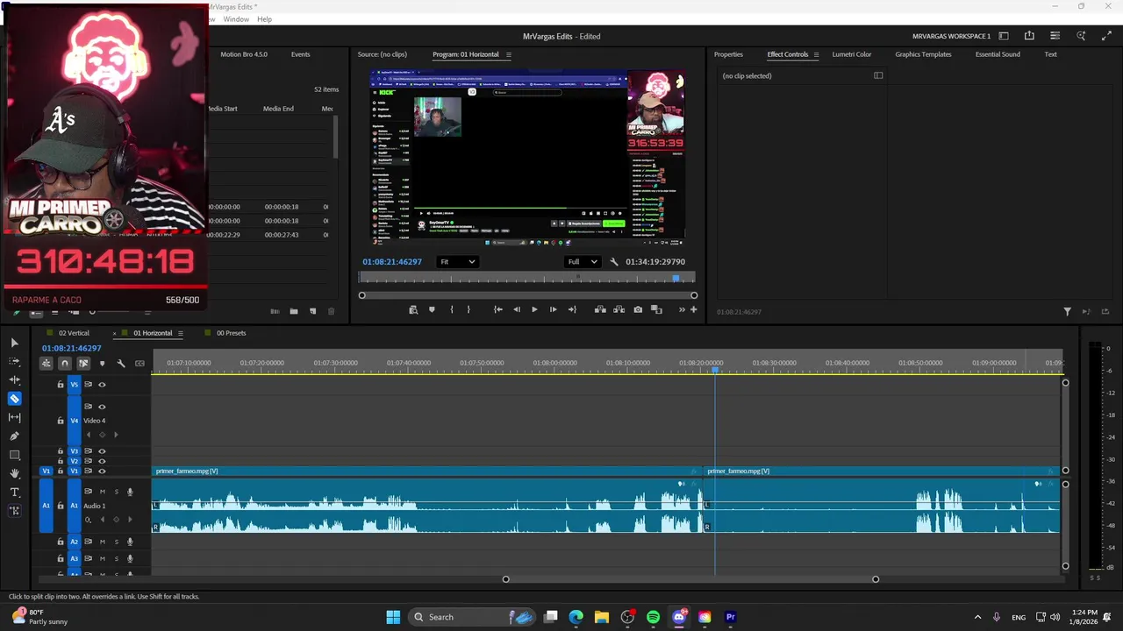Open the Window menu
1123x631 pixels.
(x=236, y=19)
